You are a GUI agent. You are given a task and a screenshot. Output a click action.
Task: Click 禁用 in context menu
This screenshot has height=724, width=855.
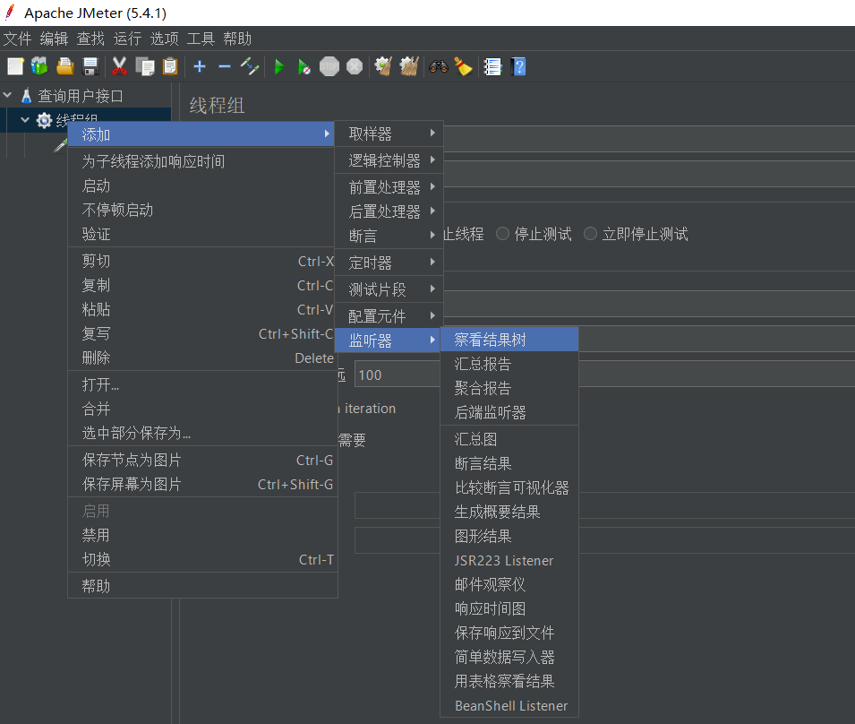(x=202, y=535)
